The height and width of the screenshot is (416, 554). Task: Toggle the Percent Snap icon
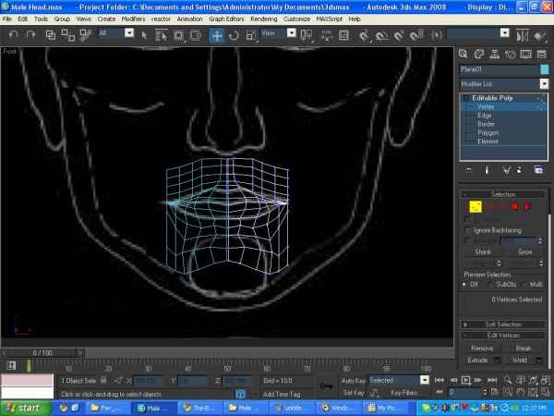coord(399,35)
